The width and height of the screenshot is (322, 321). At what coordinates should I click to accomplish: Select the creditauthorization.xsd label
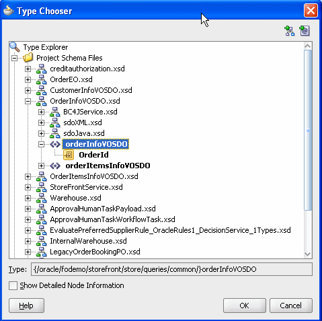point(87,69)
